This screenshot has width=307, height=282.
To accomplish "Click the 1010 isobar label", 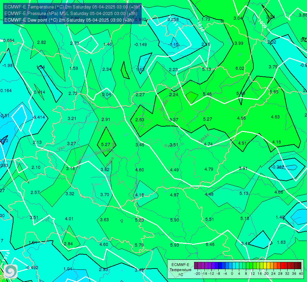I will click(x=201, y=26).
